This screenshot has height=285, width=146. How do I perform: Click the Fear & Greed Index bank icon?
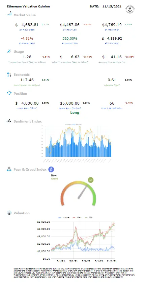(x=9, y=169)
